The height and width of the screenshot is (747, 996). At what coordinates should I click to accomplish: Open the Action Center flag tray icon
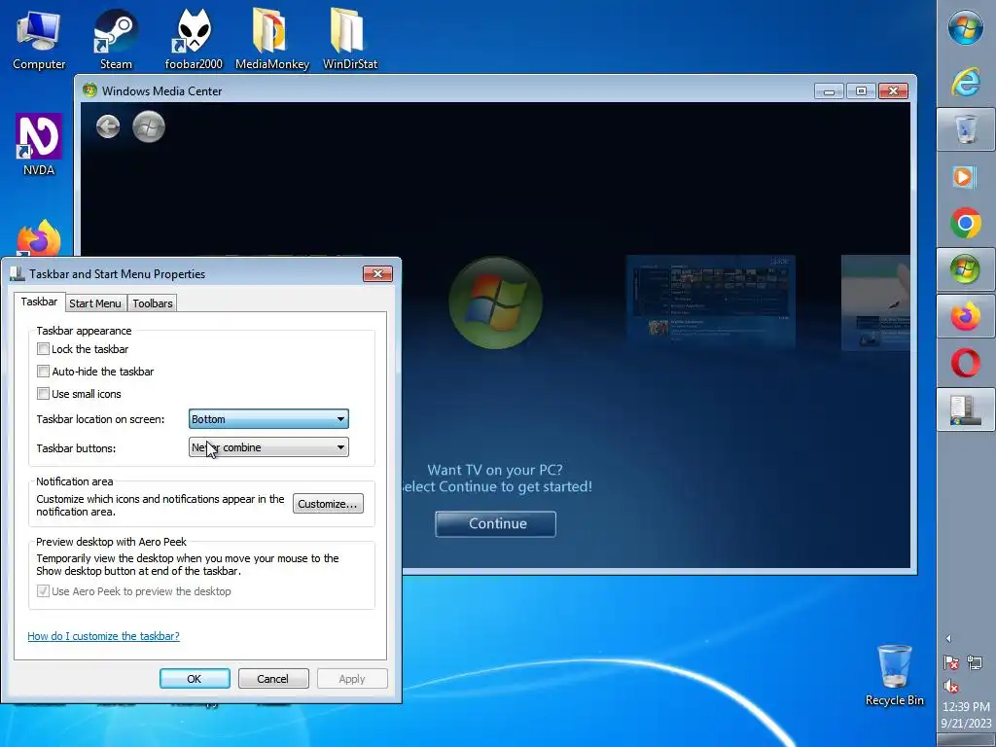951,662
